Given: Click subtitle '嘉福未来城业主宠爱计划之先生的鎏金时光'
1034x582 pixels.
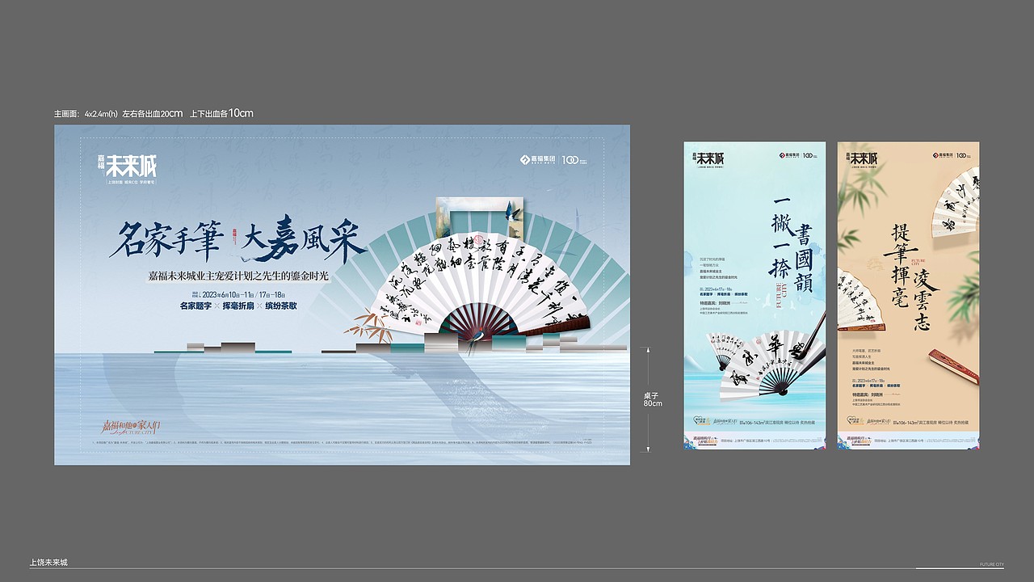Looking at the screenshot, I should pos(239,276).
